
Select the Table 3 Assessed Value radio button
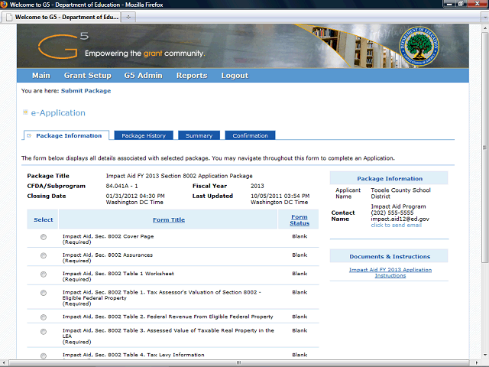pyautogui.click(x=44, y=331)
